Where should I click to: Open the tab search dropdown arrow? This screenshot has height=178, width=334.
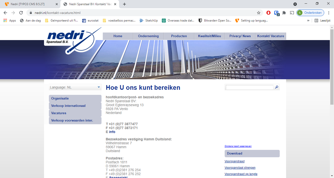(x=295, y=4)
